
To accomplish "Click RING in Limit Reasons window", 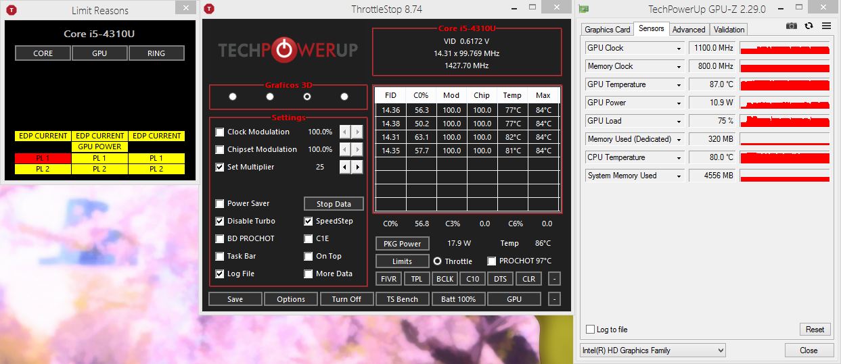I will (x=156, y=53).
